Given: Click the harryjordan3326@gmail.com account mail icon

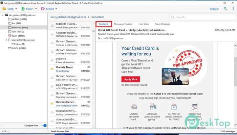Looking at the screenshot, I should [x=6, y=15].
